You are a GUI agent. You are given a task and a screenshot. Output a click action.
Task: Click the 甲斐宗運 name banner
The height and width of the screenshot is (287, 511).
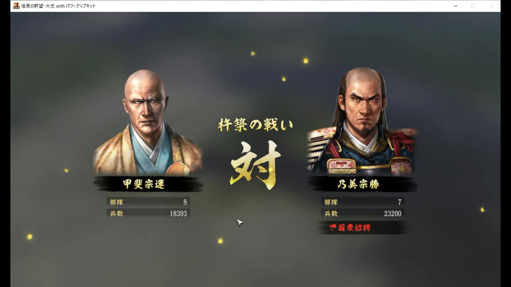(x=147, y=184)
